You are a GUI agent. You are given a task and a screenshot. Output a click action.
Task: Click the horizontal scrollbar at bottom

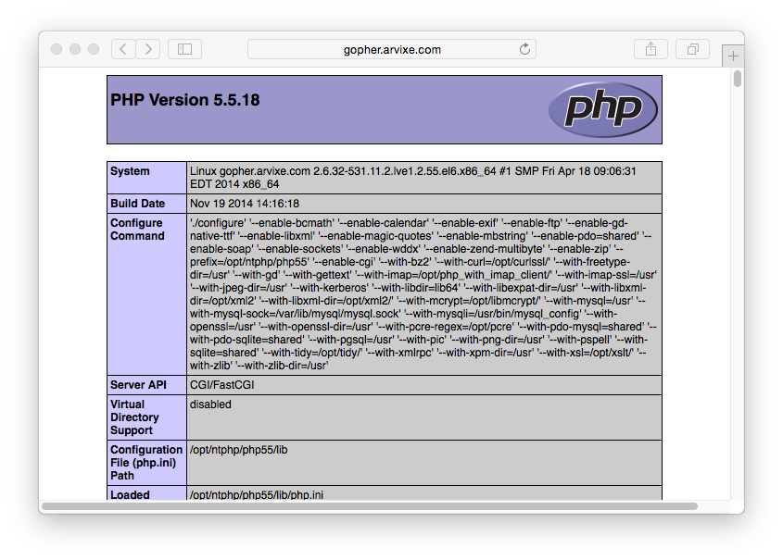click(x=370, y=506)
